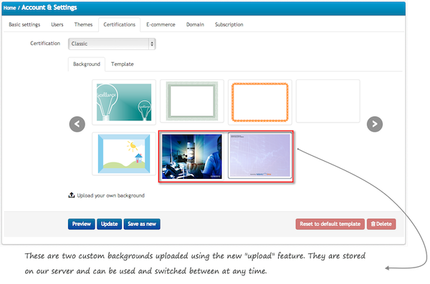
Task: Open the Certification dropdown showing Classic
Action: coord(112,44)
